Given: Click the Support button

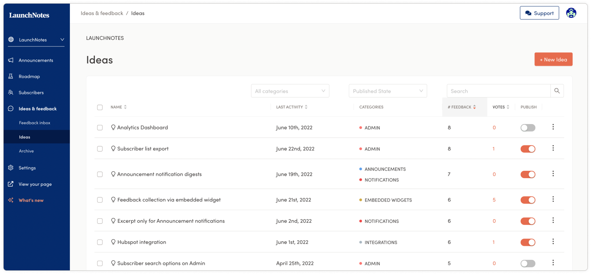Looking at the screenshot, I should [539, 13].
